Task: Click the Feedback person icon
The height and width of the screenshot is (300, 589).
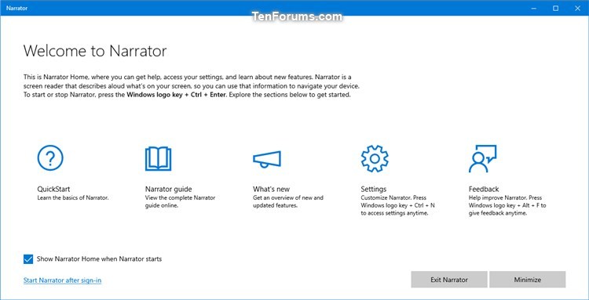Action: (483, 159)
